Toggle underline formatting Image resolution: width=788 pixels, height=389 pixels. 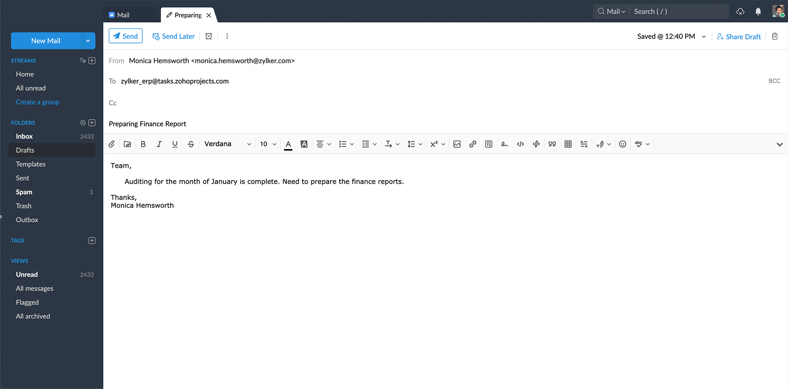[175, 144]
